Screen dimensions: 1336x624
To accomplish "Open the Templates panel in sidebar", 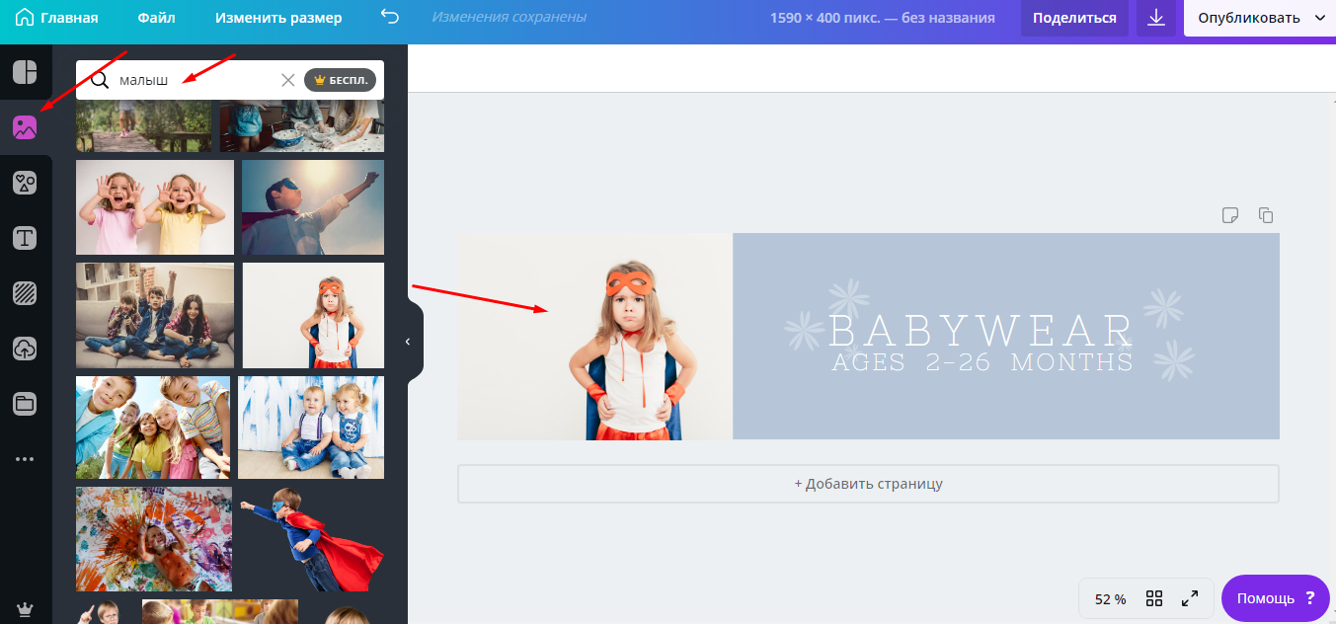I will [x=25, y=72].
